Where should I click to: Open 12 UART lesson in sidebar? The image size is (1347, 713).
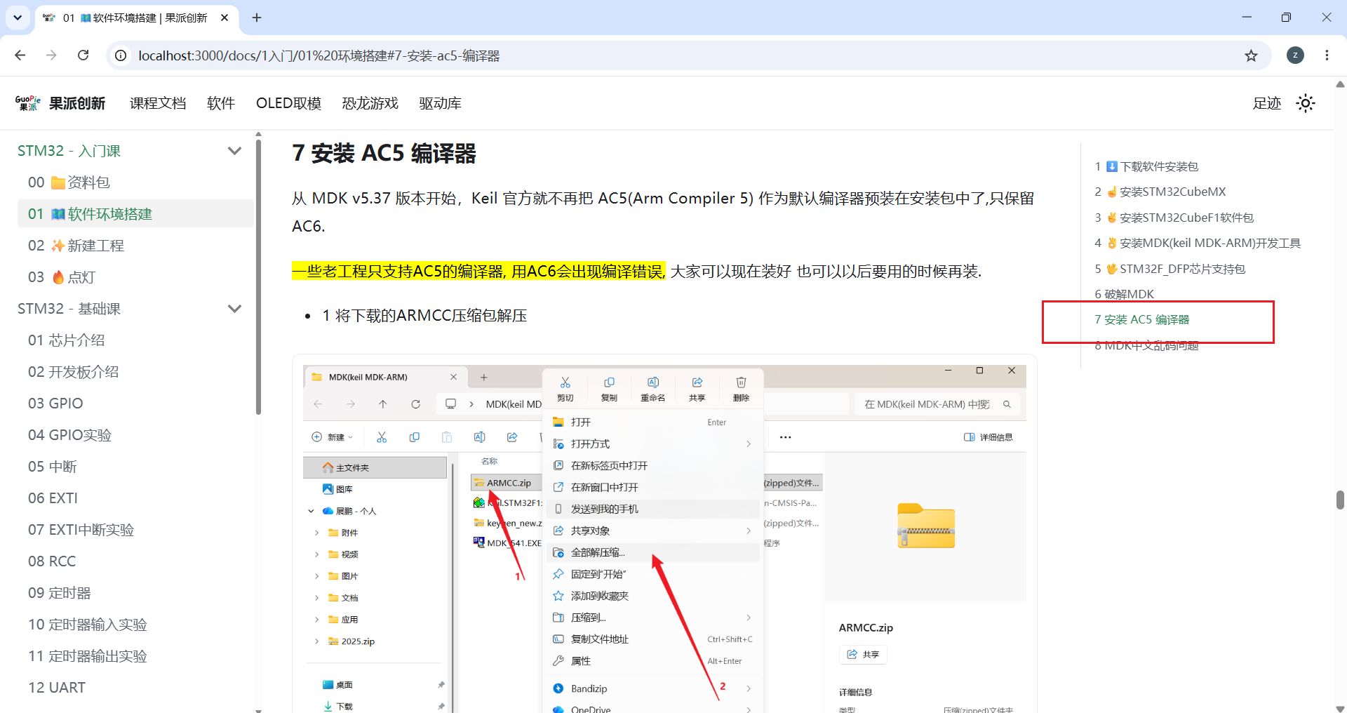(135, 688)
